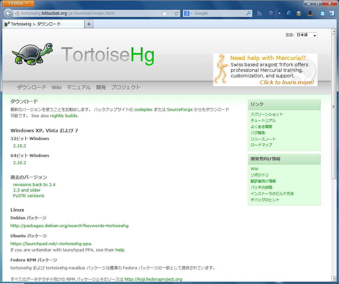Click the back navigation arrow
This screenshot has height=284, width=339.
click(x=8, y=13)
